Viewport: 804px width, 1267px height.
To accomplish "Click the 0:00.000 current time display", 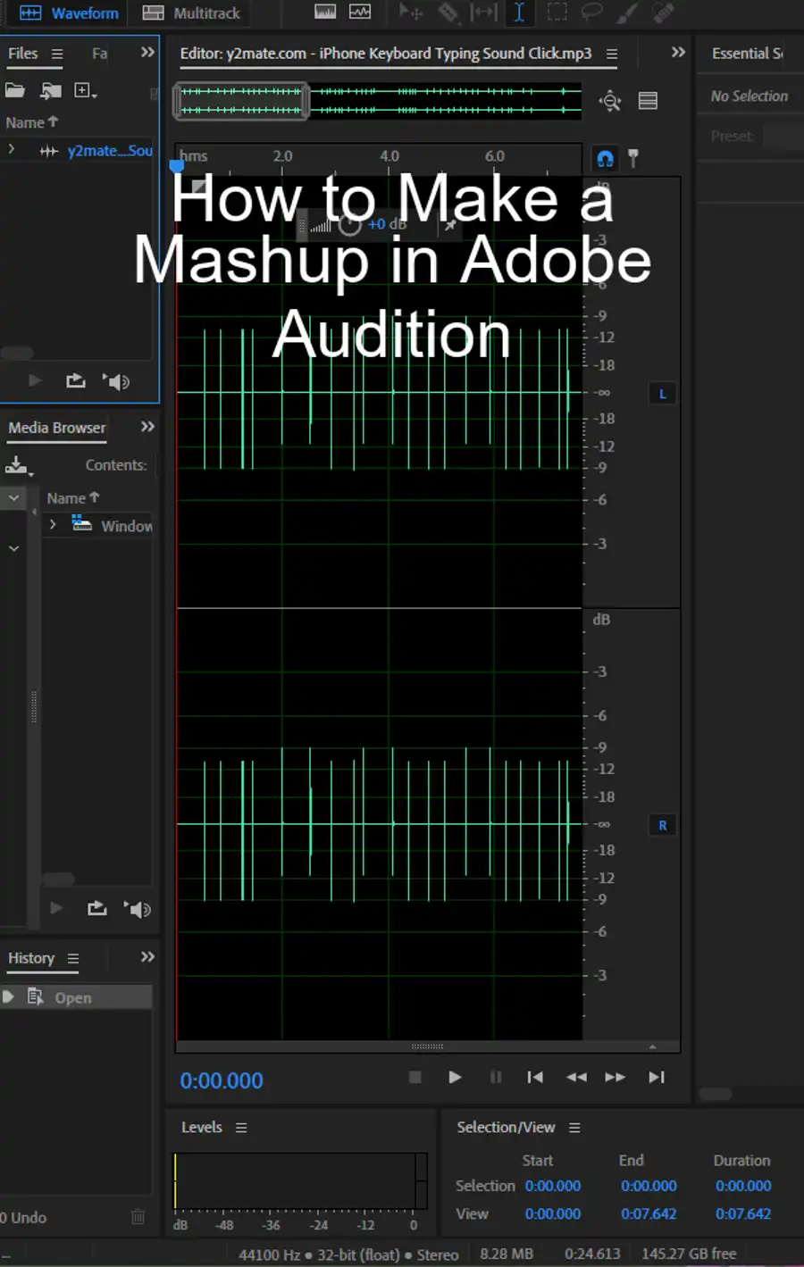I will [222, 1080].
